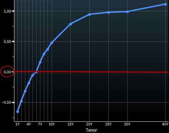Viewport: 169px width, 133px height.
Task: Select the curve data point at 25Y tenor
Action: click(108, 12)
